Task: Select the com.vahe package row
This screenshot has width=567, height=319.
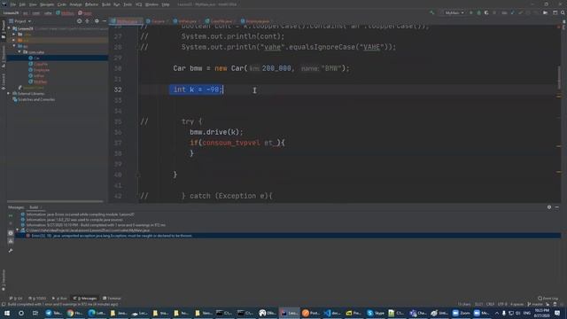Action: (x=58, y=52)
